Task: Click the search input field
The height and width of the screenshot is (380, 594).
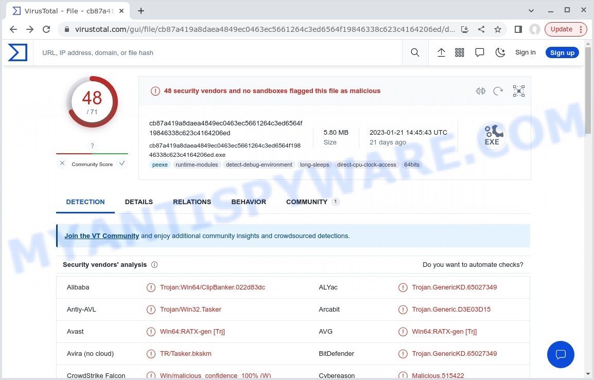Action: [x=218, y=52]
